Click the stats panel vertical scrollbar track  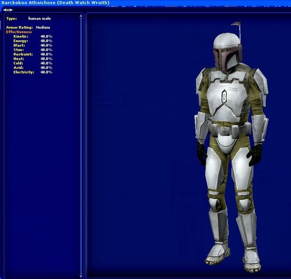pyautogui.click(x=81, y=146)
